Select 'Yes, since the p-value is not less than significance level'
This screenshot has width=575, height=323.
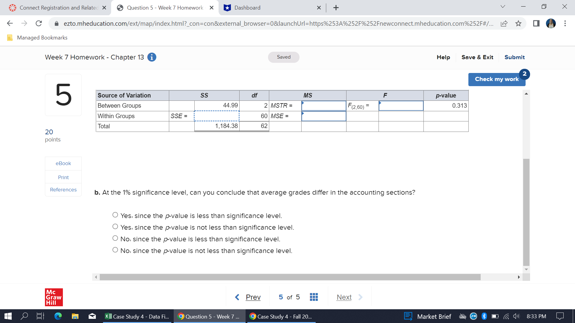pyautogui.click(x=115, y=226)
